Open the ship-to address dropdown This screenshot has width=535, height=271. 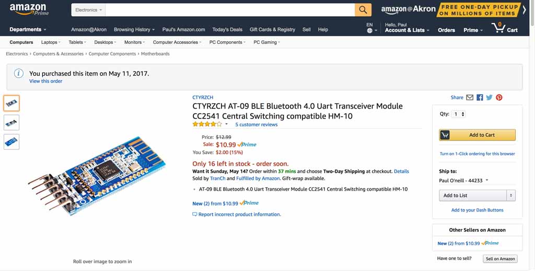point(464,181)
